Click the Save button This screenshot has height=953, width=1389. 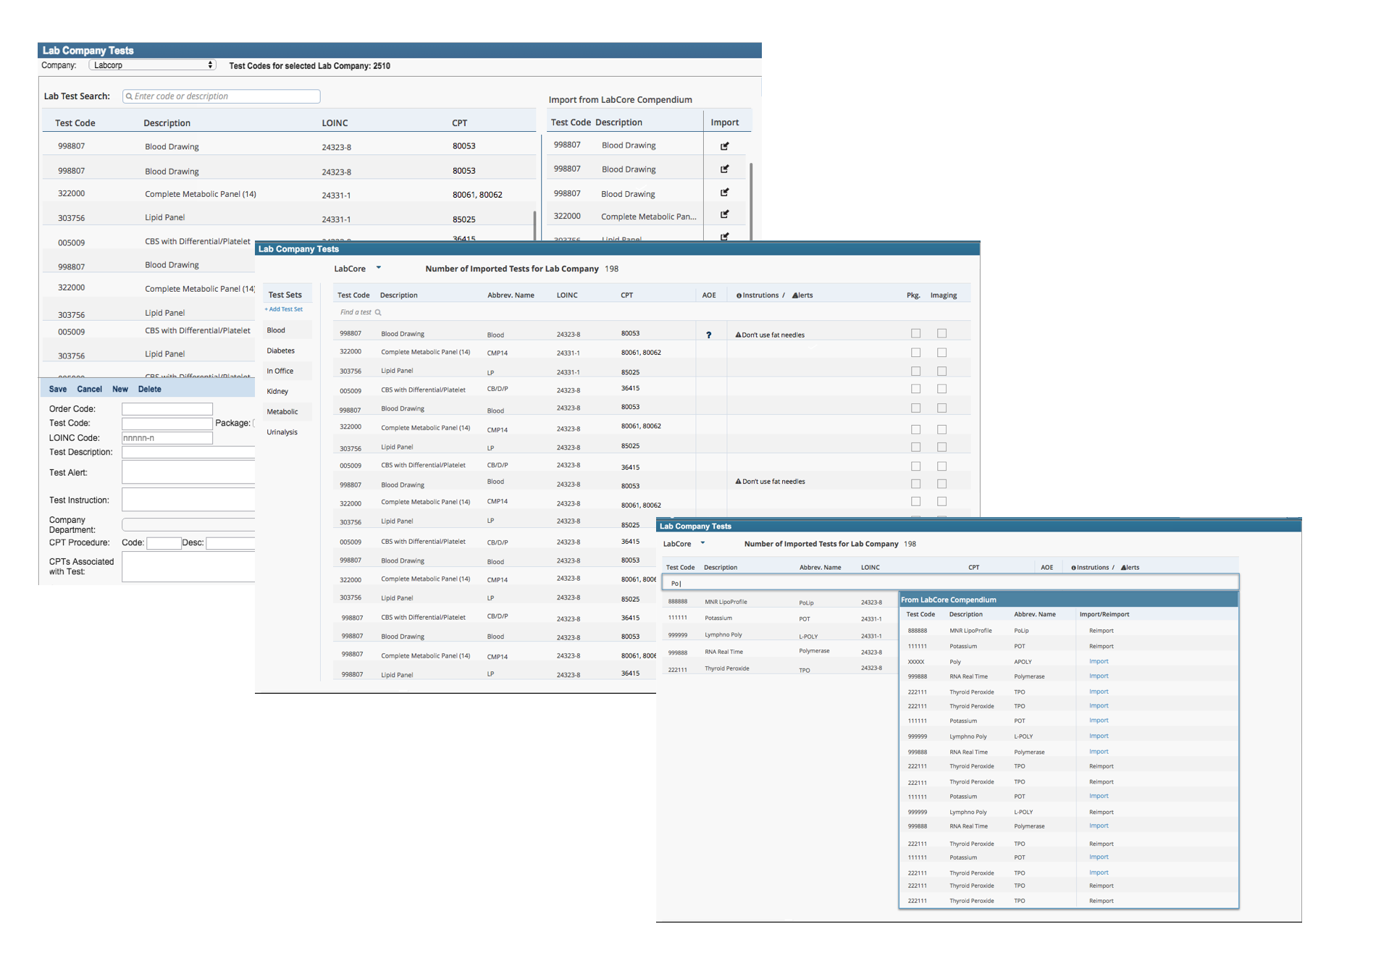click(58, 390)
